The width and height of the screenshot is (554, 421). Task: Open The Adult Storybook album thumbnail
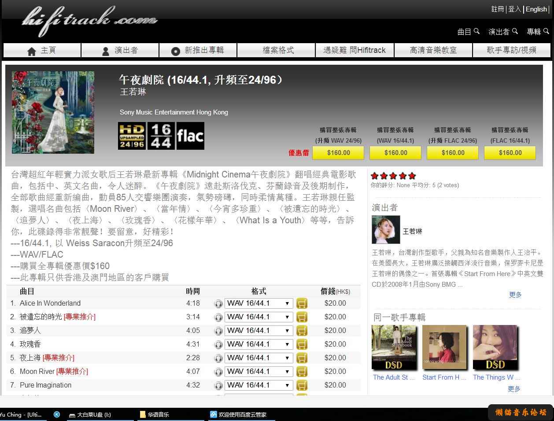pyautogui.click(x=394, y=348)
